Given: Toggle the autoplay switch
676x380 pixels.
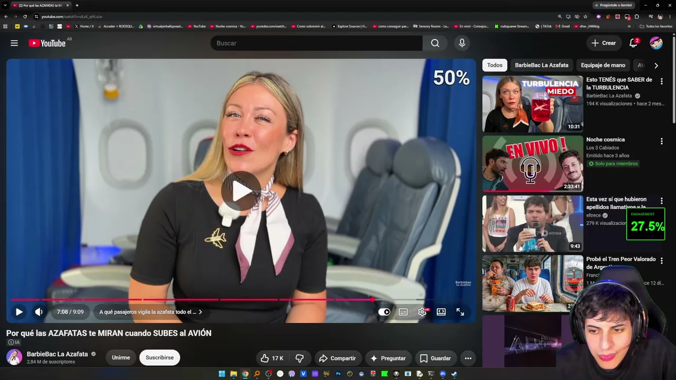Looking at the screenshot, I should tap(384, 312).
